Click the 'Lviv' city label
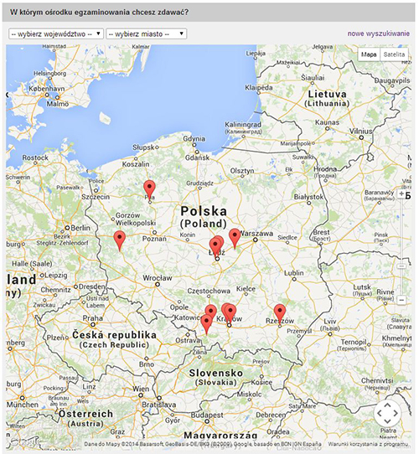 click(x=329, y=322)
